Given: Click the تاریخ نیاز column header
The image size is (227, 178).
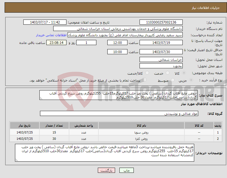Looking at the screenshot, I should tap(25, 125).
